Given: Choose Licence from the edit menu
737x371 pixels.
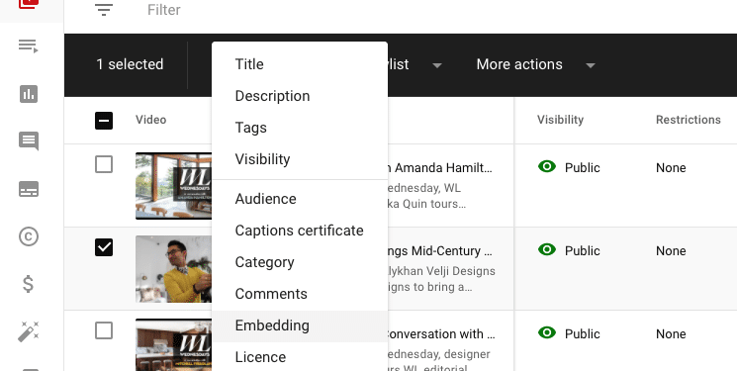Looking at the screenshot, I should click(x=300, y=357).
